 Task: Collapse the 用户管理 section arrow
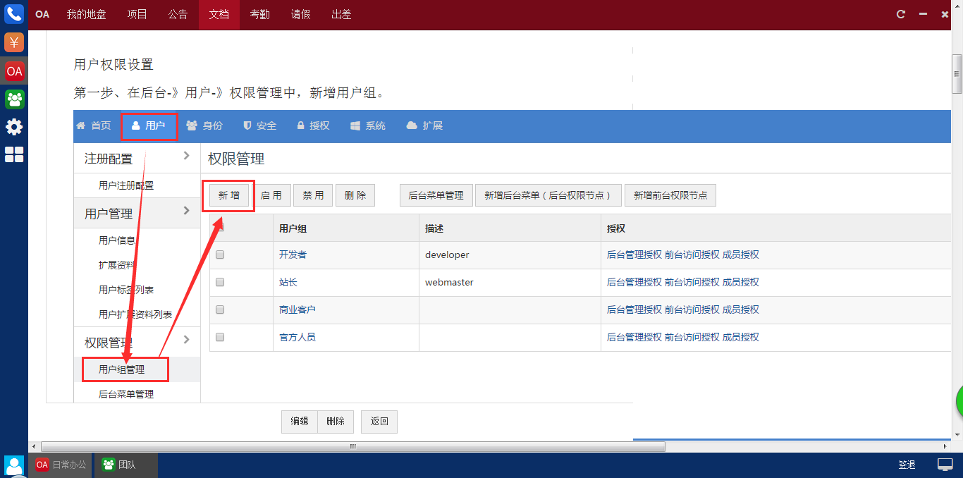(186, 211)
